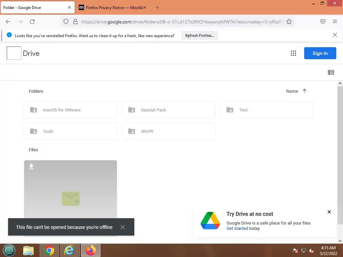Click the info icon in Firefox notification
Screen dimensions: 343x257
[9, 35]
